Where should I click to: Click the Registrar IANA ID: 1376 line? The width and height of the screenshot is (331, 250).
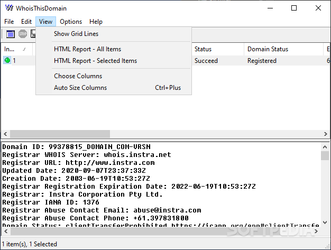point(51,202)
